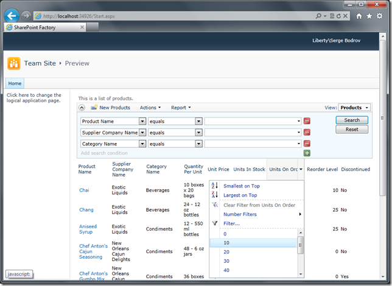
Task: Open the Report menu
Action: 181,108
